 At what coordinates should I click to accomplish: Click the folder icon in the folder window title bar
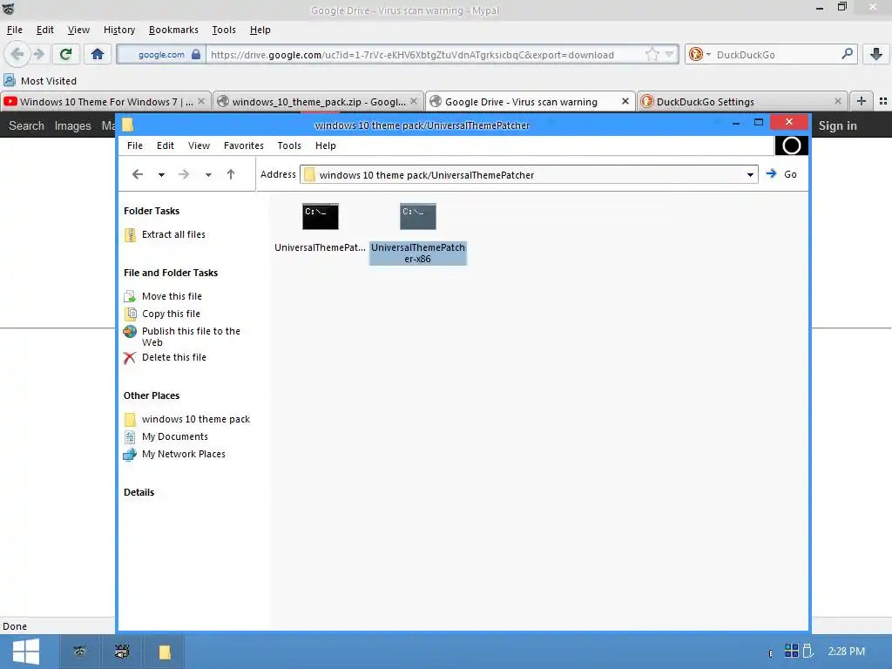pyautogui.click(x=127, y=125)
